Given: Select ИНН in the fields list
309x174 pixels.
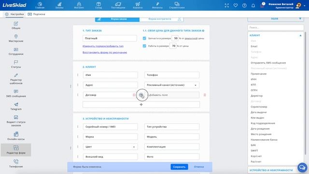Looking at the screenshot, I should click(x=253, y=79).
